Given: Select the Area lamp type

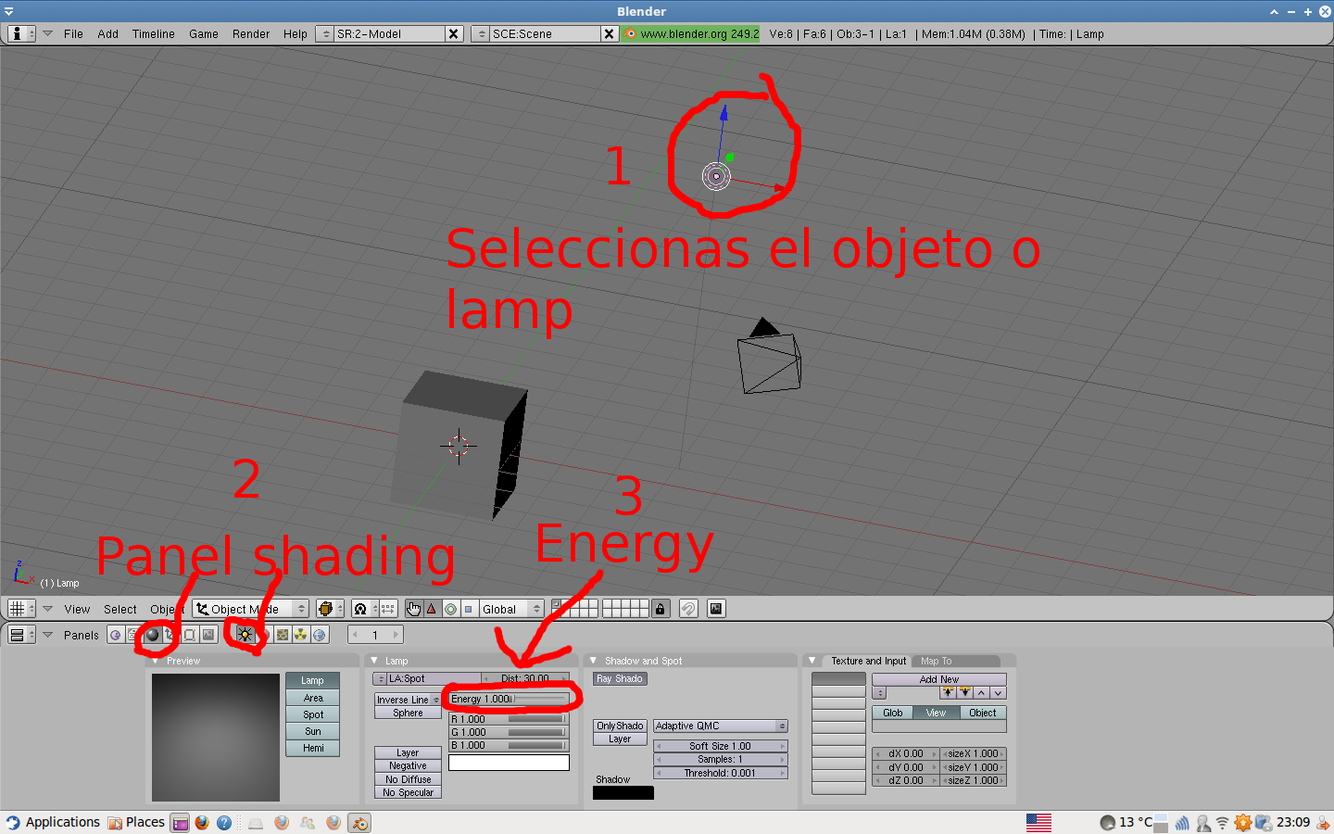Looking at the screenshot, I should point(313,698).
